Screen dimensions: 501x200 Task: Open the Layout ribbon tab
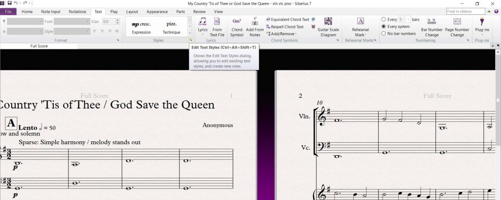[x=132, y=11]
